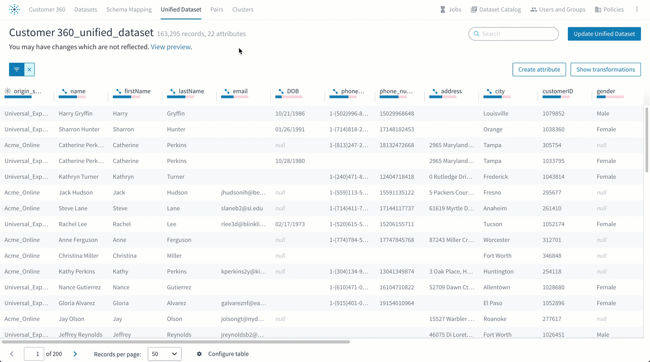Click the mapping icon beside firstName column
This screenshot has width=650, height=362.
[119, 91]
